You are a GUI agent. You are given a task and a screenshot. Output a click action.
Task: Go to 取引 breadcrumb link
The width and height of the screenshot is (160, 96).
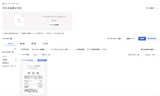4,3
